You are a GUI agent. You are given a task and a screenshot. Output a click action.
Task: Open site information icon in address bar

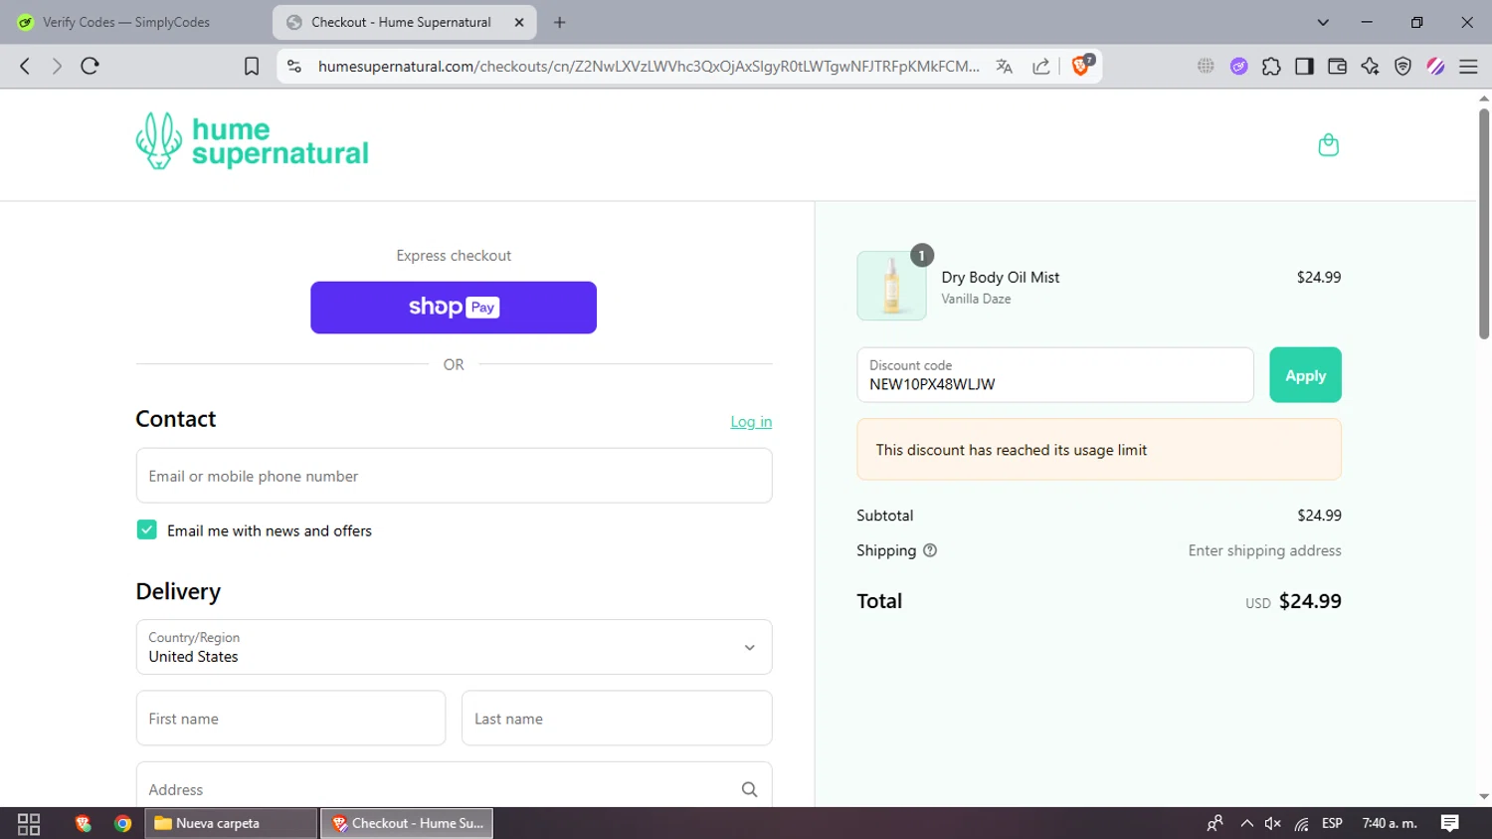[294, 66]
